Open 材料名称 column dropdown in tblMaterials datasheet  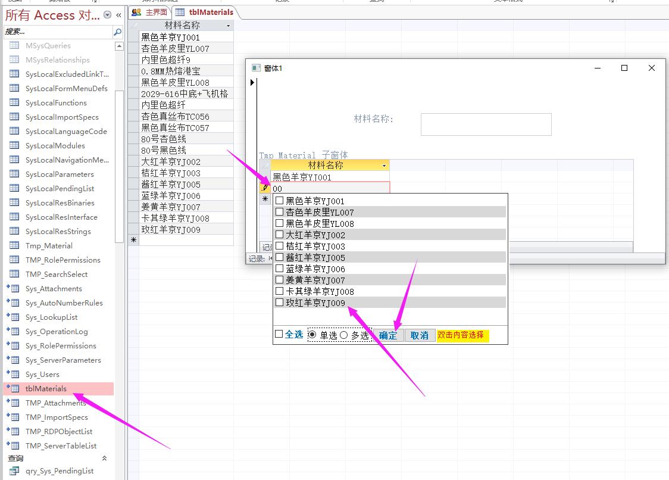point(229,26)
